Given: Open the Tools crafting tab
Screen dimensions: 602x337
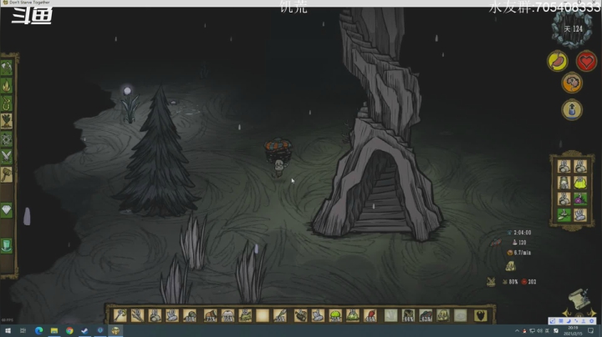Looking at the screenshot, I should point(7,68).
